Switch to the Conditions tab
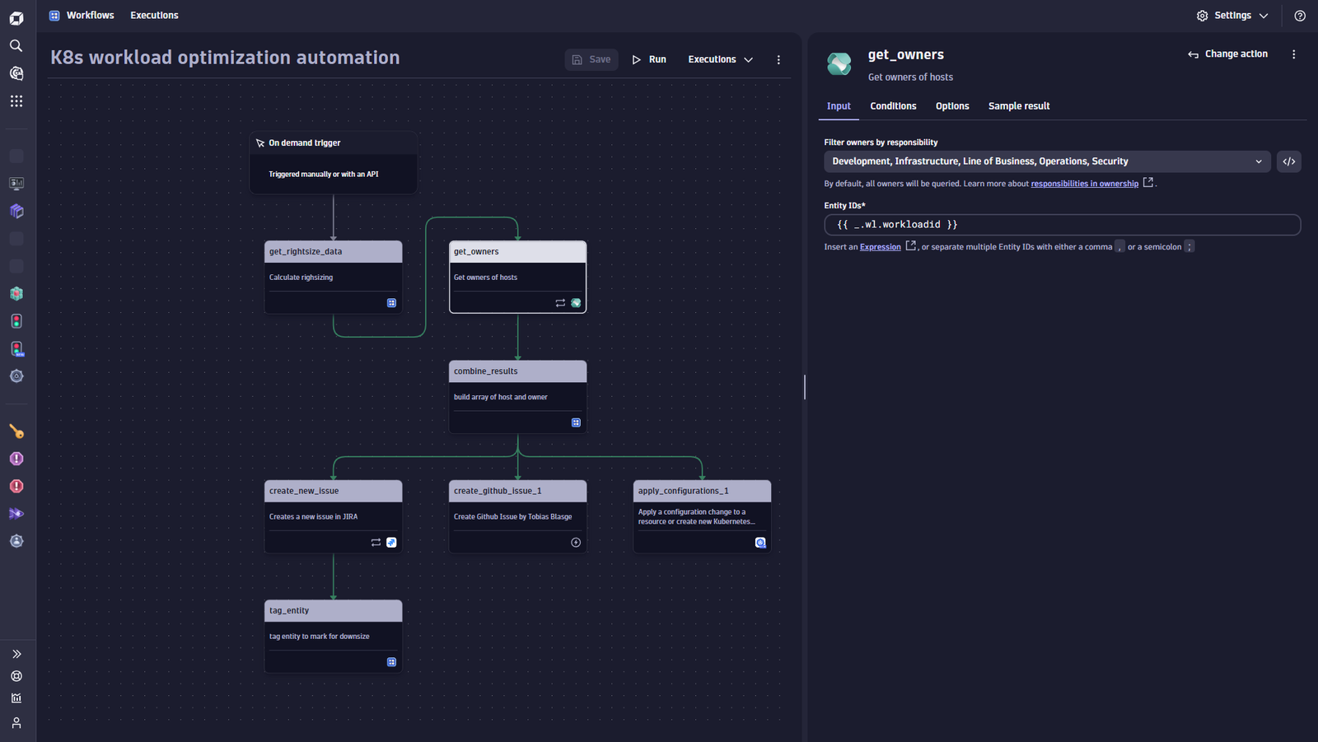This screenshot has width=1318, height=742. point(893,106)
